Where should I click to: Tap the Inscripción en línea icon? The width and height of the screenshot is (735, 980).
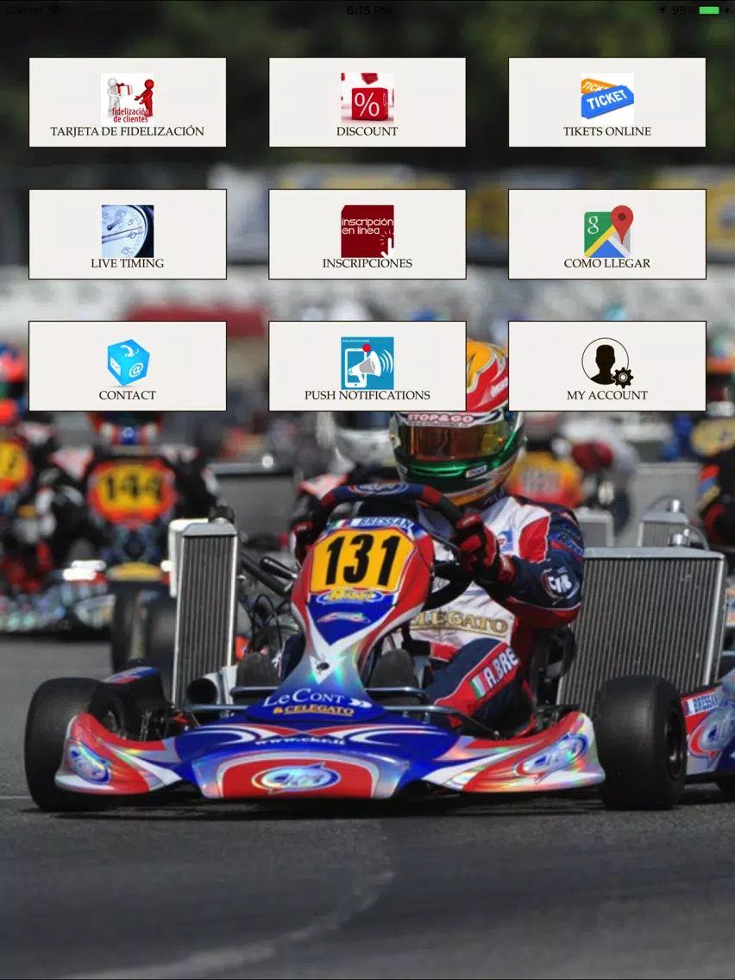(x=367, y=230)
